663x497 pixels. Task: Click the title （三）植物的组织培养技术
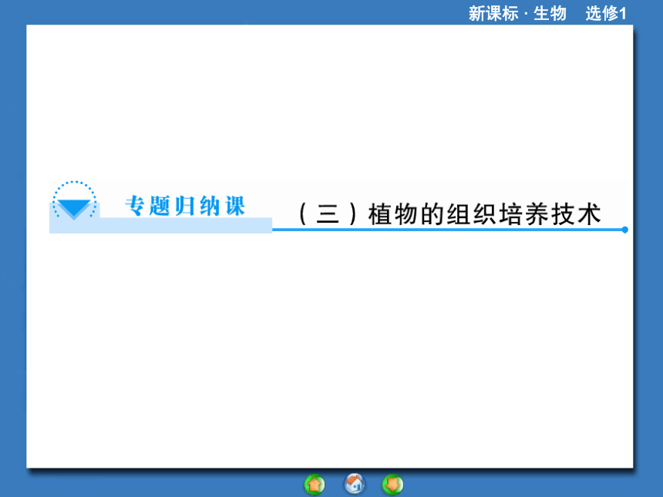pos(449,214)
